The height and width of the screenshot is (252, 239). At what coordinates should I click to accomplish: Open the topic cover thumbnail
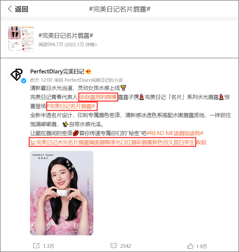21,39
